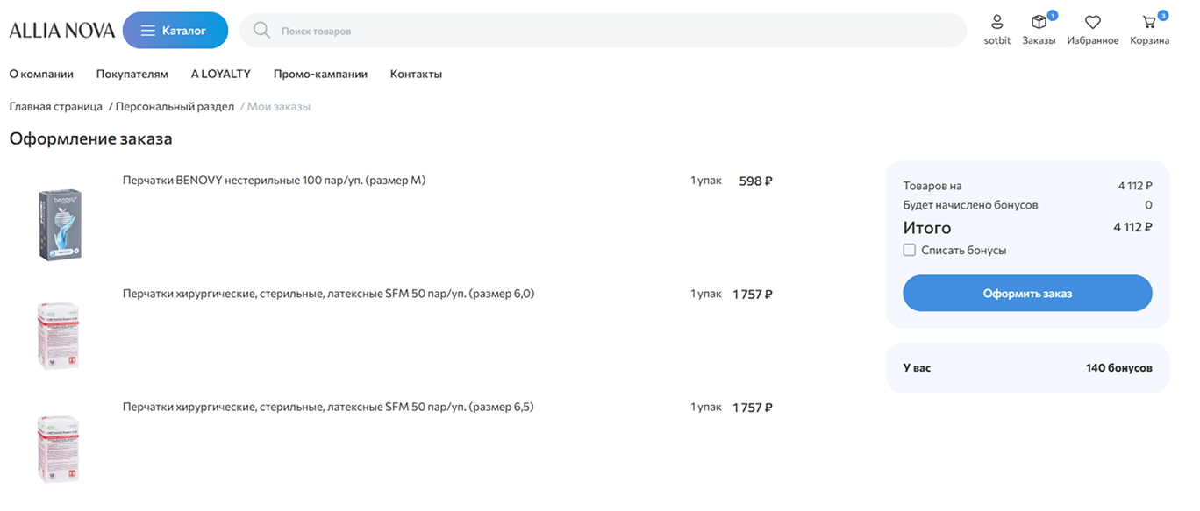Open the SFM размер 6,0 gloves product title

[328, 295]
